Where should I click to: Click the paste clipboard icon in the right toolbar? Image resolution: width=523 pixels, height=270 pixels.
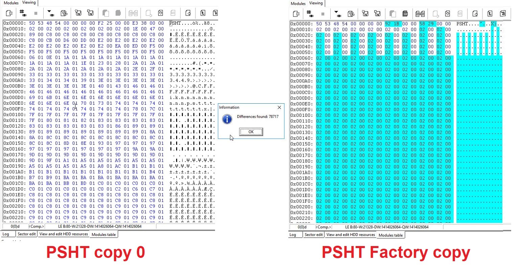pyautogui.click(x=405, y=13)
